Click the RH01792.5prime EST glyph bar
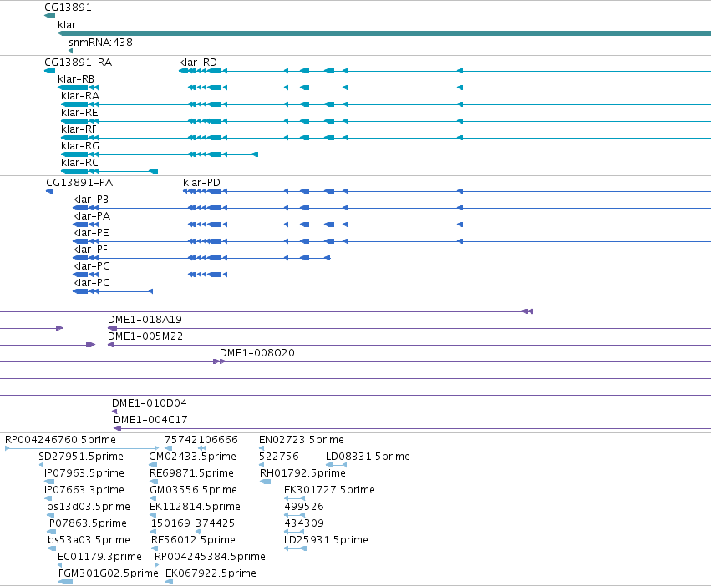 tap(265, 482)
